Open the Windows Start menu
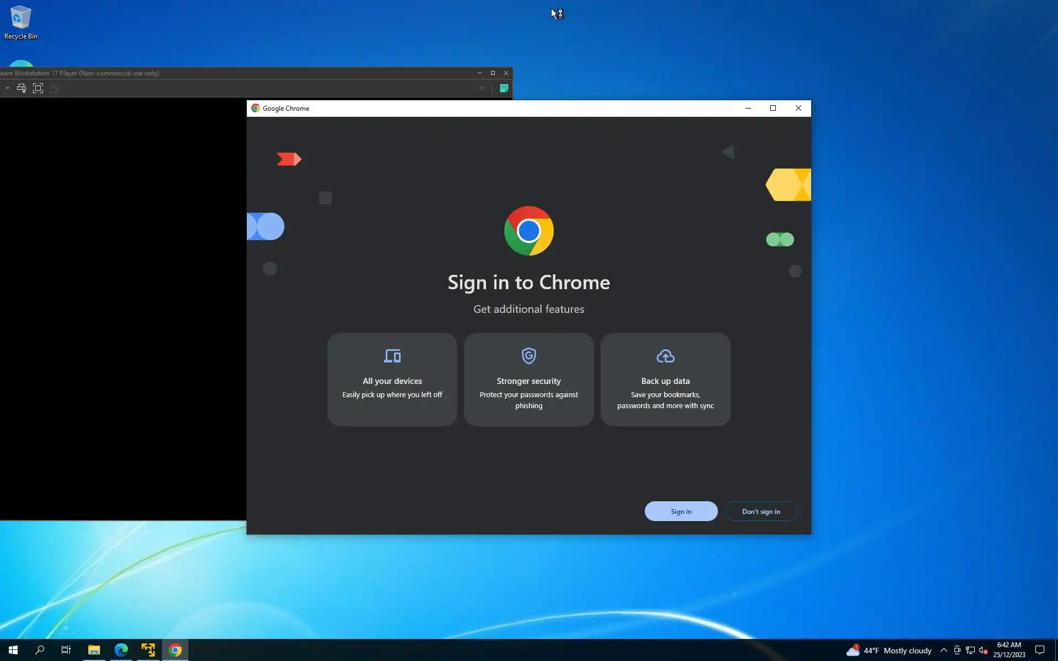Screen dimensions: 1058x661 (13, 650)
